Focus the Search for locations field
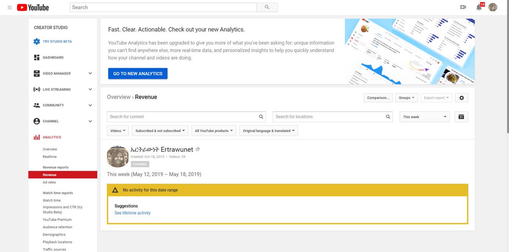 tap(333, 117)
